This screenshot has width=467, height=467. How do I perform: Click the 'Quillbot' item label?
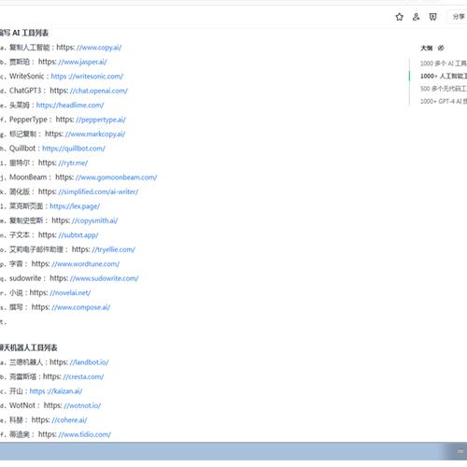tap(22, 149)
